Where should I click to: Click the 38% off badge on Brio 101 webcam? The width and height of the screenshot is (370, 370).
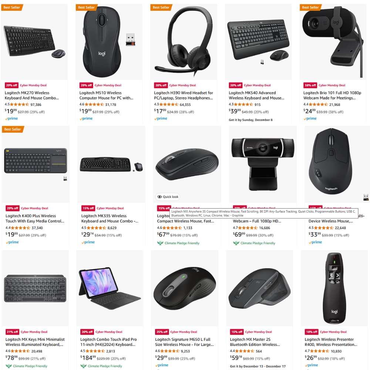[310, 85]
